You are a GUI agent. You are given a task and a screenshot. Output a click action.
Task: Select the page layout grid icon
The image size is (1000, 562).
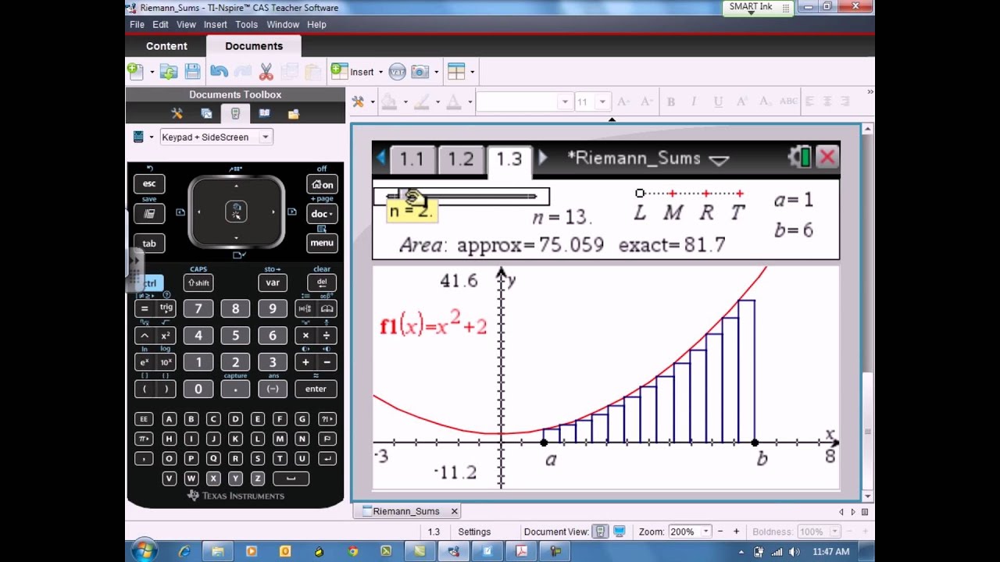[456, 72]
